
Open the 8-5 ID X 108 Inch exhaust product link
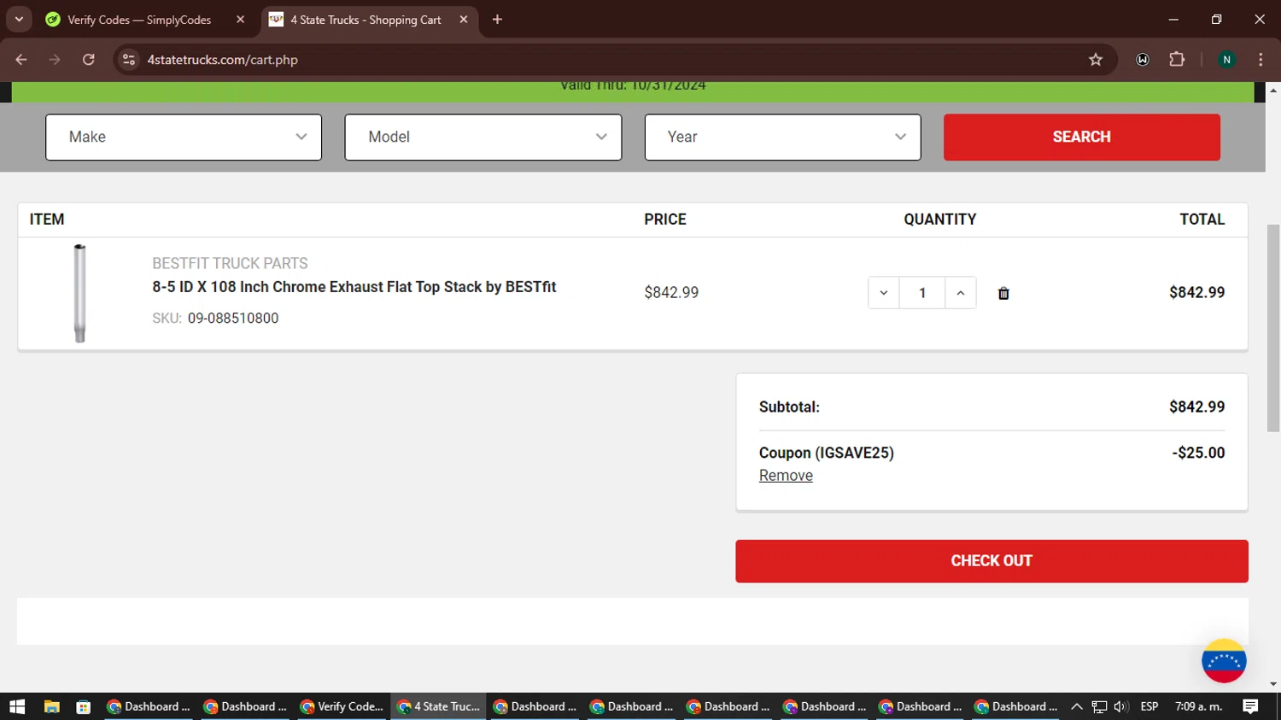pos(354,287)
